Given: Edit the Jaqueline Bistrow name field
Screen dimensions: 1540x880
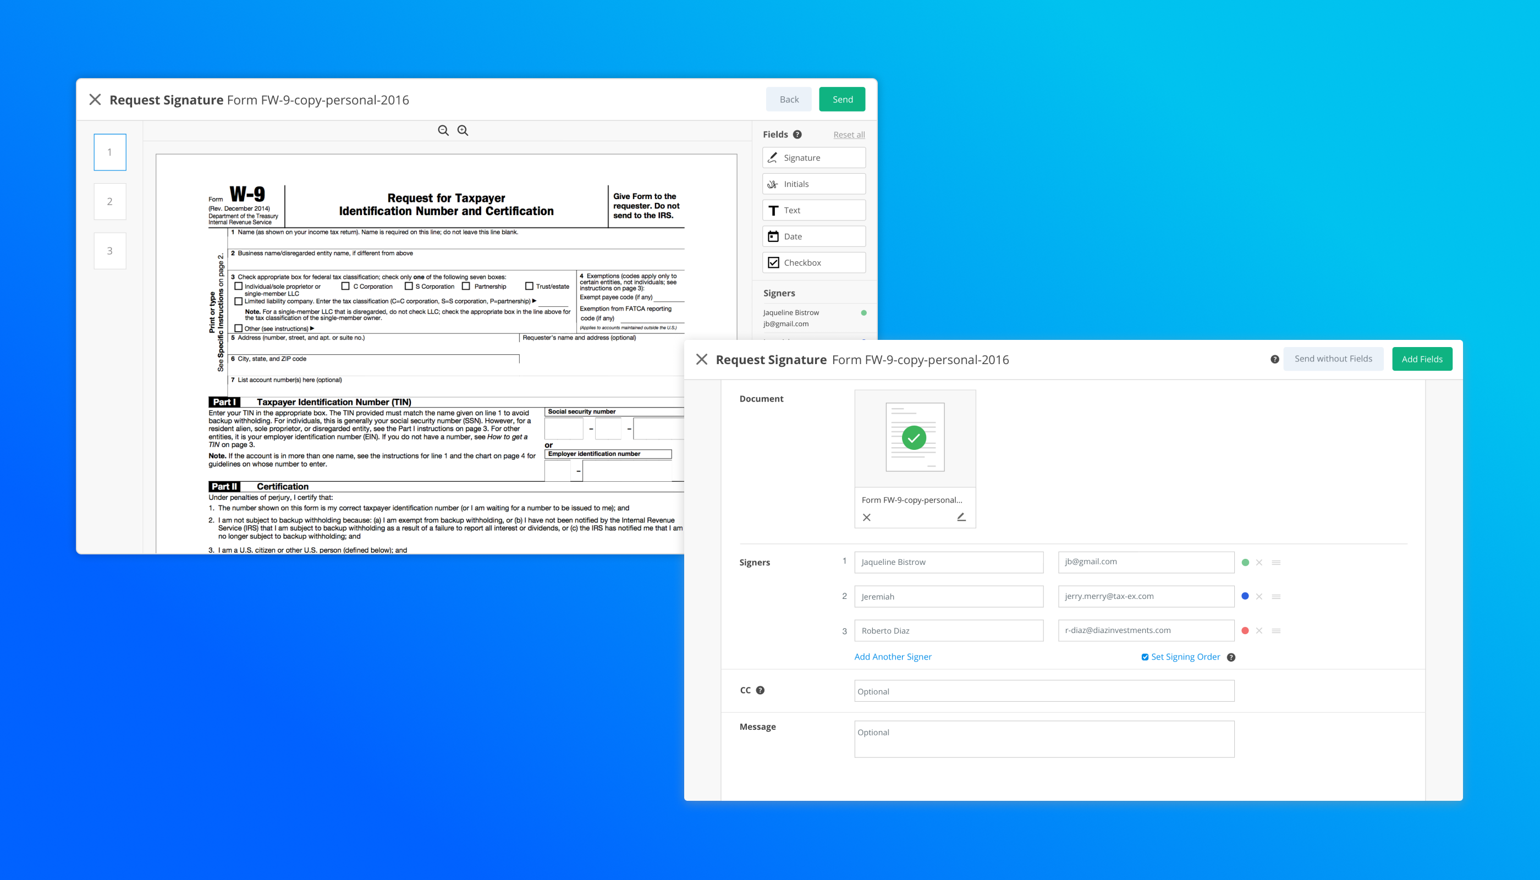Looking at the screenshot, I should (x=949, y=562).
